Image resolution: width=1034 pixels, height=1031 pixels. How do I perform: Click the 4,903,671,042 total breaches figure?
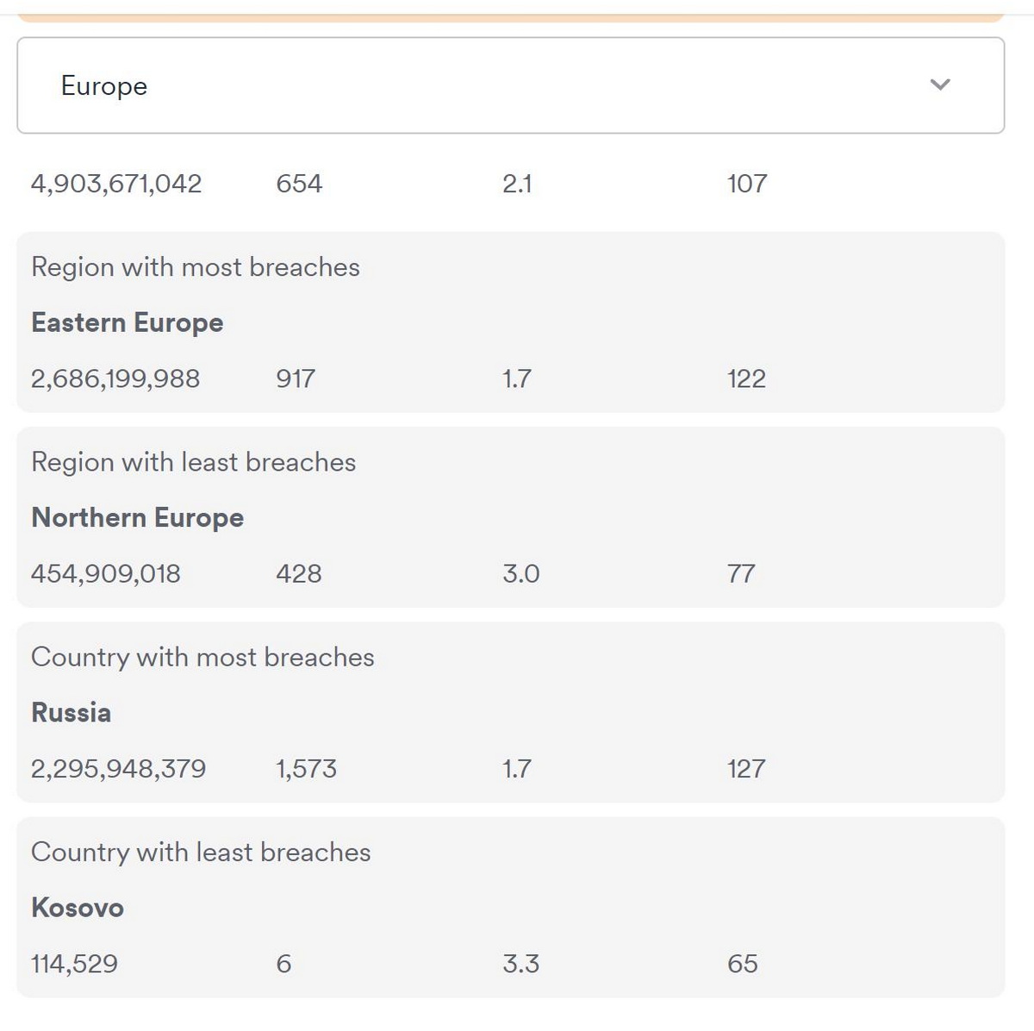tap(117, 183)
